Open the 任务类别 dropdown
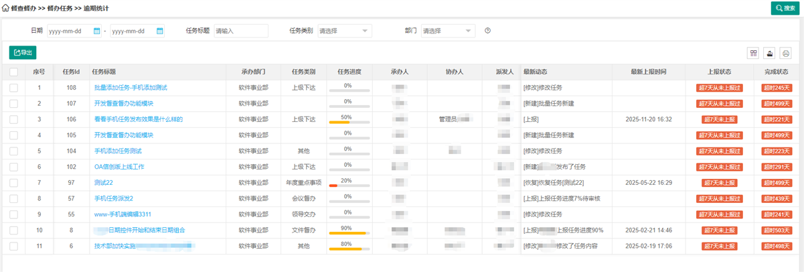Image resolution: width=804 pixels, height=272 pixels. (344, 31)
